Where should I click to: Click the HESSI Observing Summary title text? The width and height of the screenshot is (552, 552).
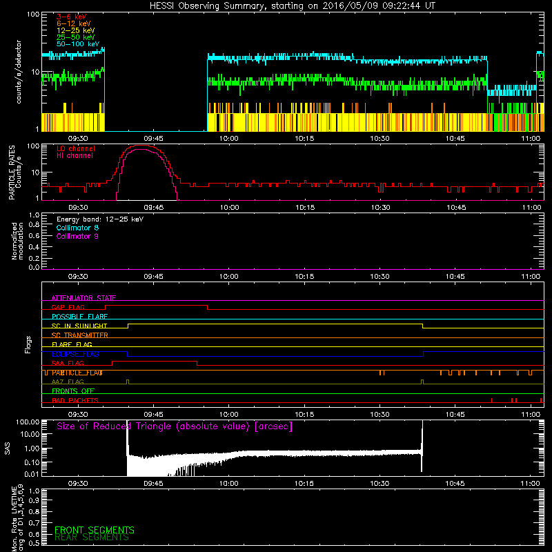(x=293, y=6)
